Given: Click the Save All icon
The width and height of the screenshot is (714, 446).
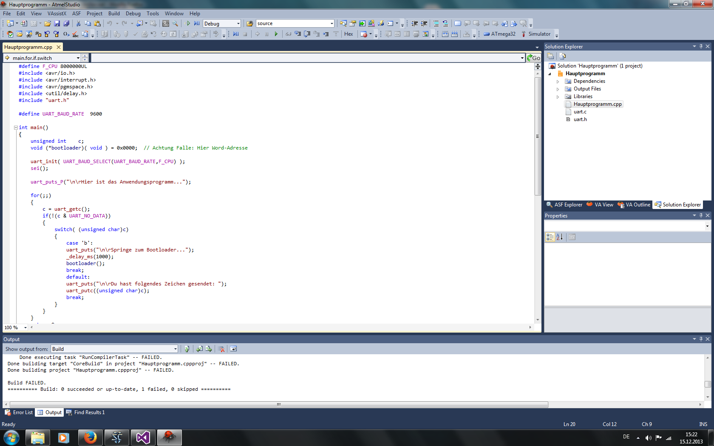Looking at the screenshot, I should pyautogui.click(x=66, y=23).
